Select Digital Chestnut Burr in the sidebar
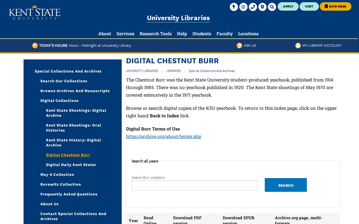359x224 pixels. click(x=68, y=155)
